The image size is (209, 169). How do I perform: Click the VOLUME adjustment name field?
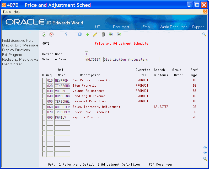click(62, 91)
